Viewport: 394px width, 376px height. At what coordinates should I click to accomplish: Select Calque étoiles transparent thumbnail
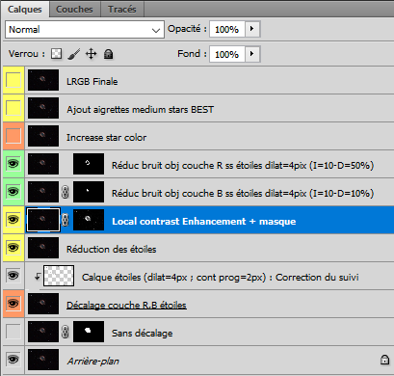point(59,276)
